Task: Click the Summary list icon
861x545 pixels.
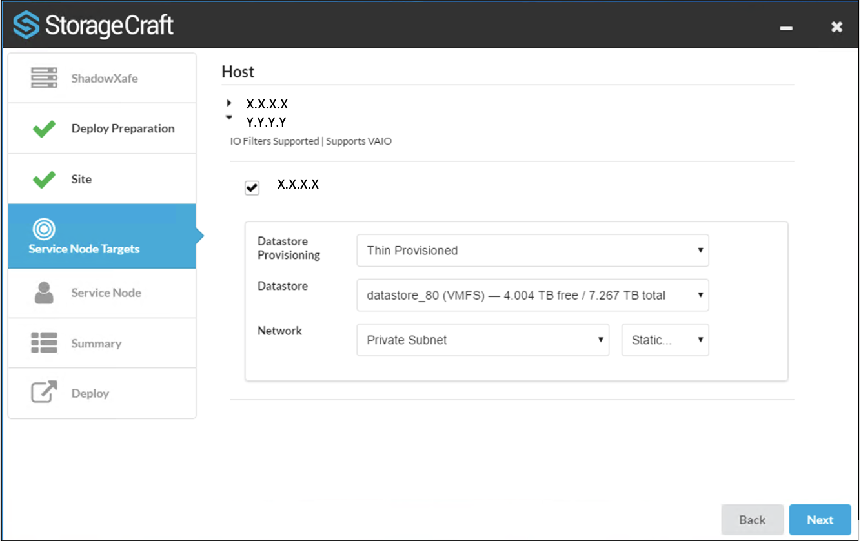Action: [44, 343]
